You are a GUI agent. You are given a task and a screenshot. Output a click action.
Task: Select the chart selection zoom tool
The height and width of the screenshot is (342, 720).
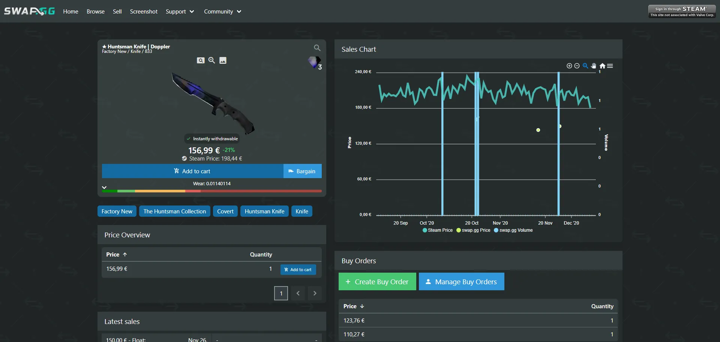pos(585,66)
